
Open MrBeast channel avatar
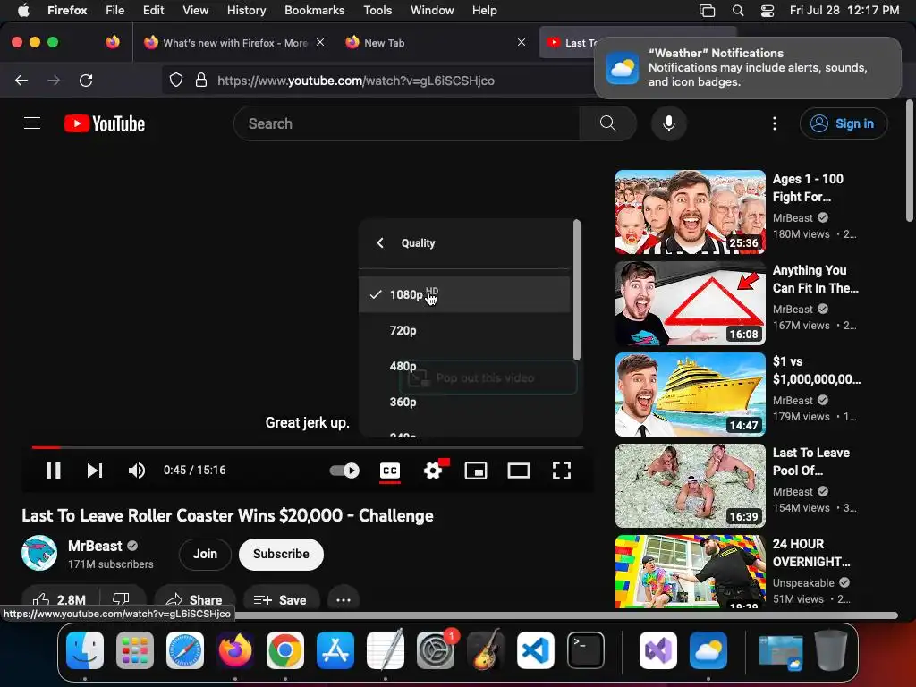(x=39, y=553)
